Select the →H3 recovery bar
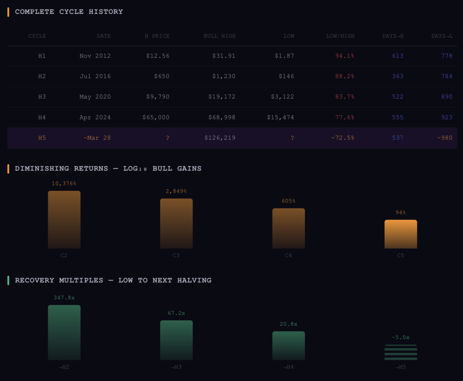The height and width of the screenshot is (381, 463). coord(176,340)
